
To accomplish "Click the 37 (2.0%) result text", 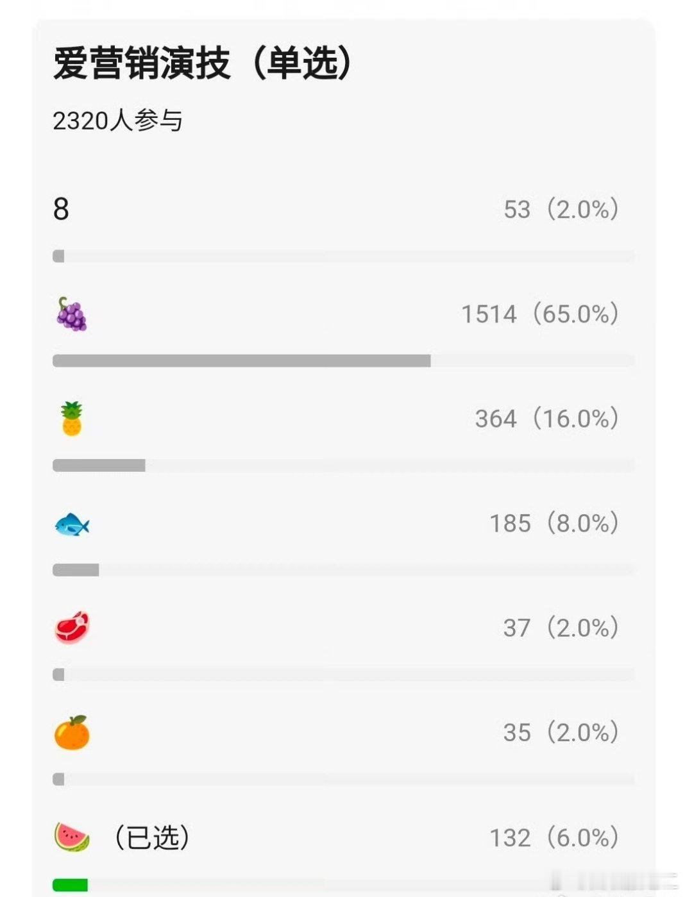I will [561, 628].
